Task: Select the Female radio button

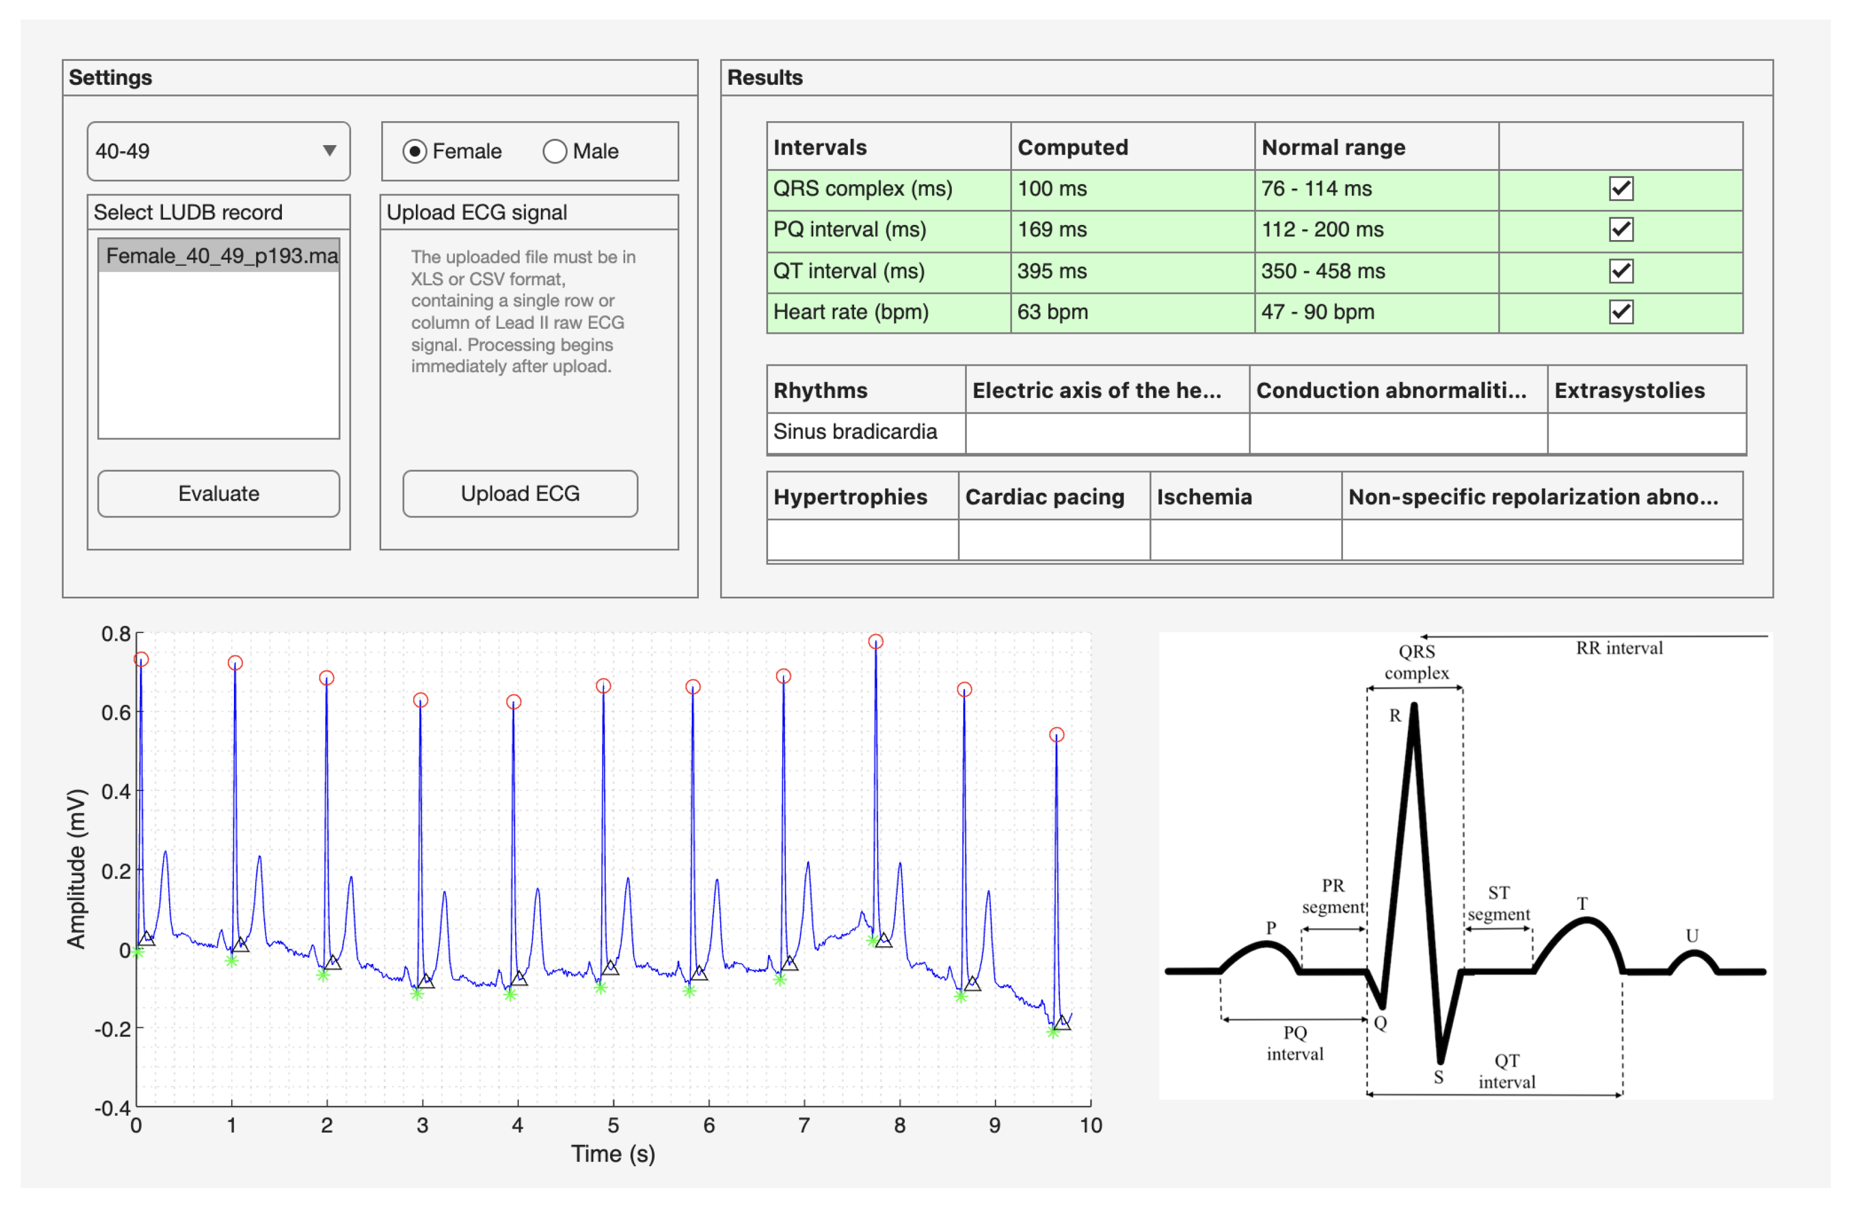Action: (415, 151)
